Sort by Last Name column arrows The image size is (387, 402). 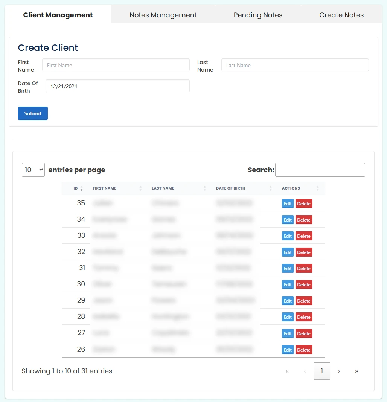(205, 188)
